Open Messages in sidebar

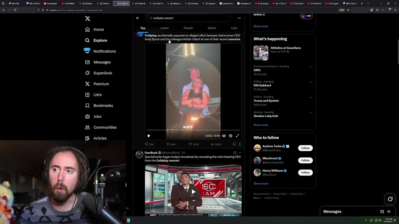click(98, 62)
